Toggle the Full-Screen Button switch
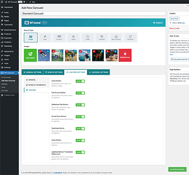The height and width of the screenshot is (175, 189). pyautogui.click(x=80, y=93)
